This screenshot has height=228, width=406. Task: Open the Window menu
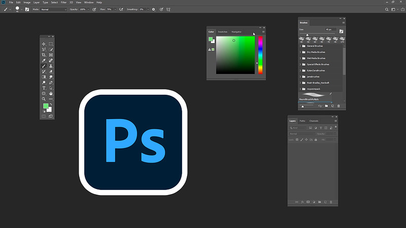pyautogui.click(x=89, y=3)
